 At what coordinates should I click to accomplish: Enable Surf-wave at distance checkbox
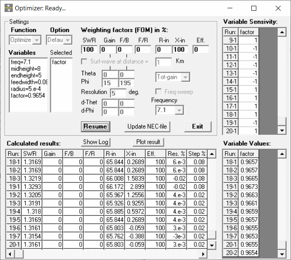(85, 61)
